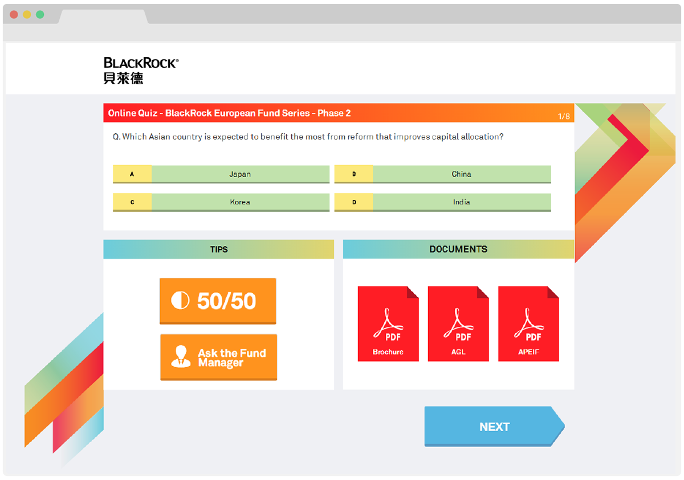Image resolution: width=684 pixels, height=480 pixels.
Task: Select answer B China
Action: tap(442, 174)
